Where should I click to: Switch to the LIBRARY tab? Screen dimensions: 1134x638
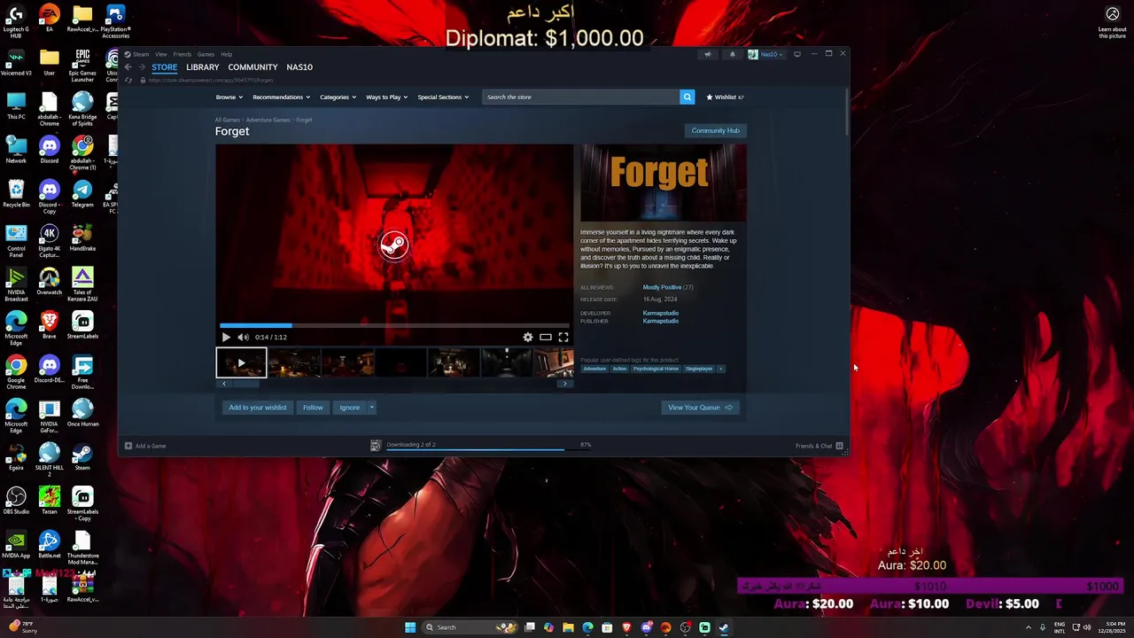202,67
